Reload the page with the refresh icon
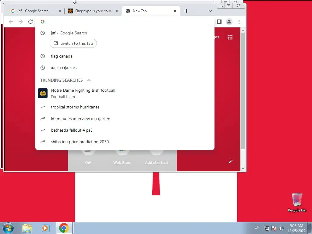312x234 pixels. [30, 22]
